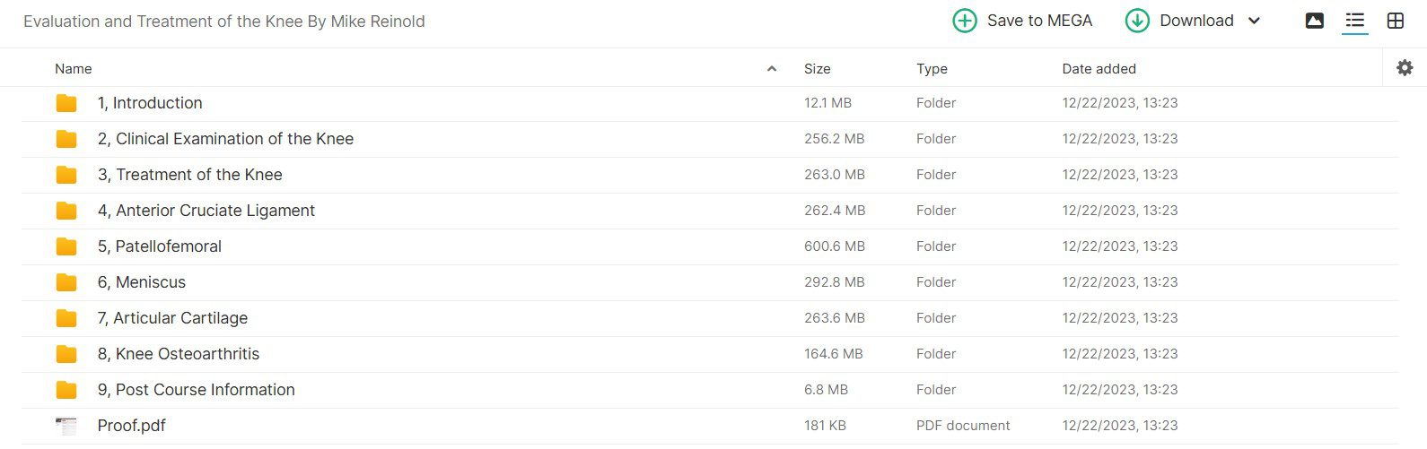This screenshot has width=1427, height=449.
Task: Select the Patellofemoral folder icon
Action: click(x=66, y=246)
